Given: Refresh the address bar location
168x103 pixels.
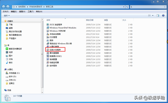Looking at the screenshot, I should click(127, 7).
